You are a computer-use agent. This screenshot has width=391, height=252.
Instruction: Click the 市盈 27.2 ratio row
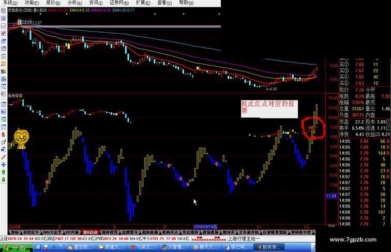click(352, 122)
